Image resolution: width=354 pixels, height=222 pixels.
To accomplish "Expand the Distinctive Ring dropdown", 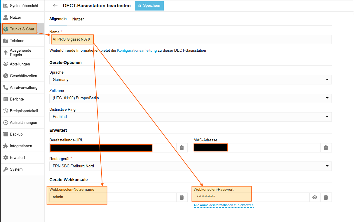I will (x=327, y=117).
